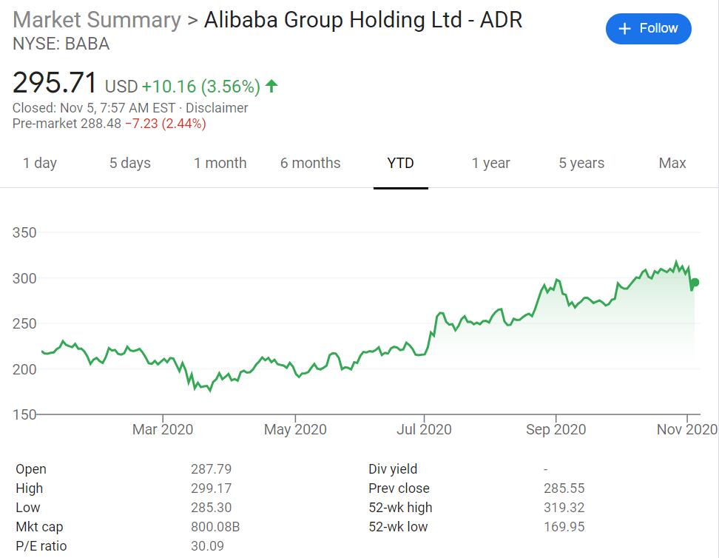This screenshot has height=558, width=719.
Task: View the 1 year chart
Action: coord(490,163)
